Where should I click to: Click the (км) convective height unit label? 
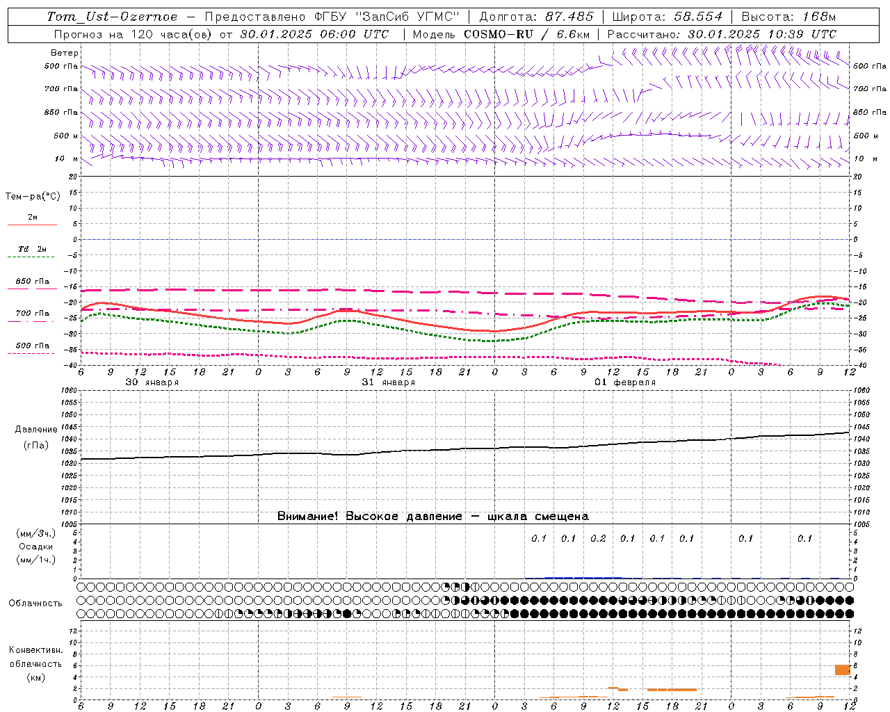35,677
